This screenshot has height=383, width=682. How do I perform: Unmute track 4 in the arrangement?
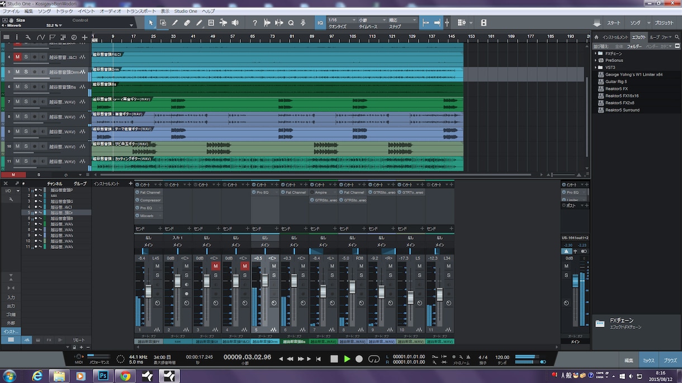(17, 57)
